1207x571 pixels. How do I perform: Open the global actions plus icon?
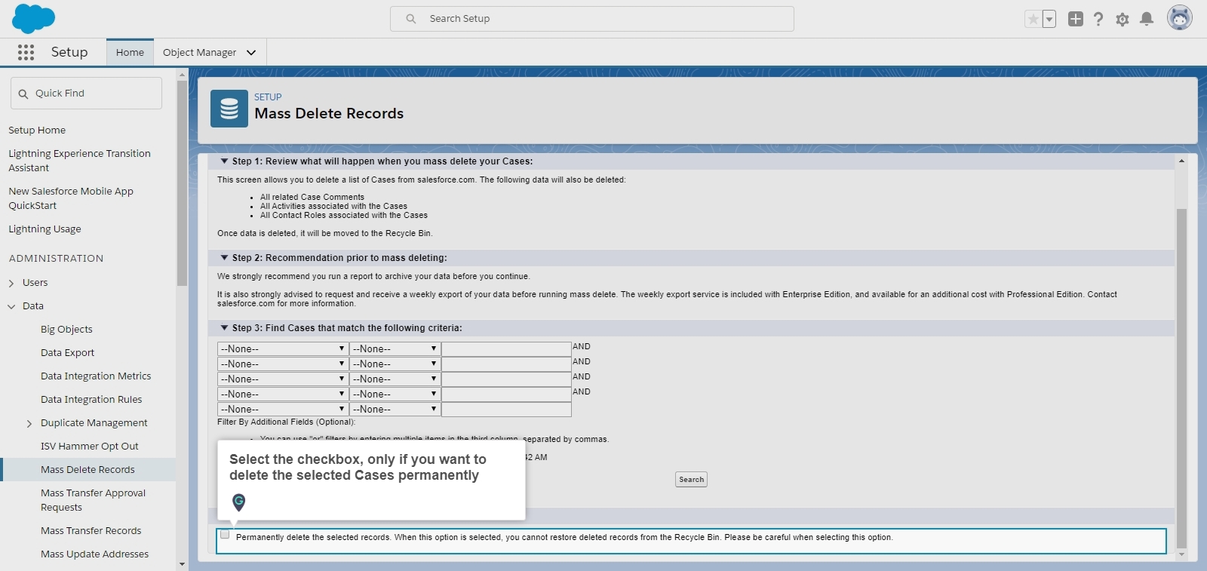pos(1076,19)
